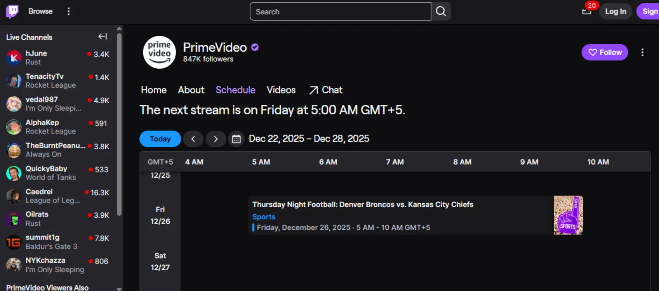Open the Sports category link
Screen dimensions: 659x291
coord(264,217)
